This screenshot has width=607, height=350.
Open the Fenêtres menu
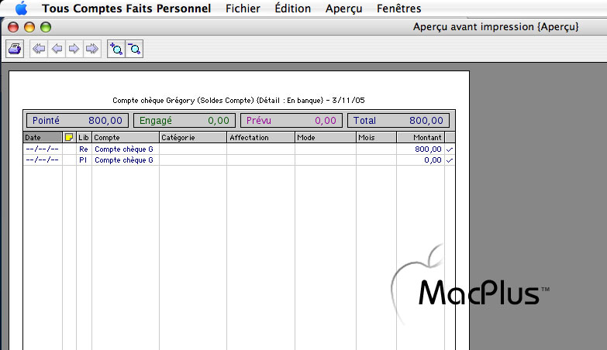pos(398,8)
